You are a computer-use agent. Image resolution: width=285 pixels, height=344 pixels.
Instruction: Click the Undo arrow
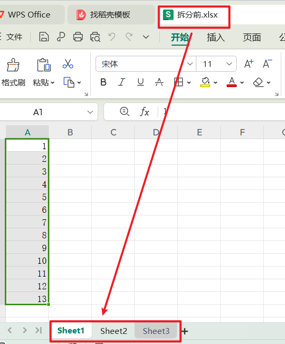[x=112, y=37]
